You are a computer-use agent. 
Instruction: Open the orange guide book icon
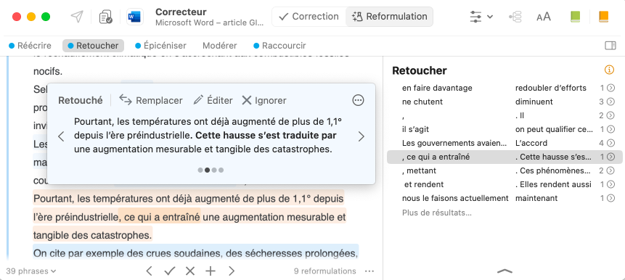point(603,17)
